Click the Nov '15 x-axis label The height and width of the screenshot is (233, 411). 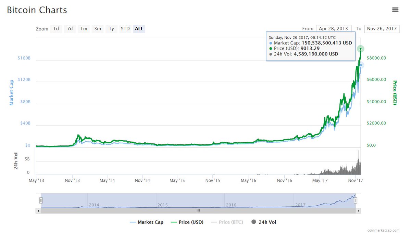(x=213, y=180)
